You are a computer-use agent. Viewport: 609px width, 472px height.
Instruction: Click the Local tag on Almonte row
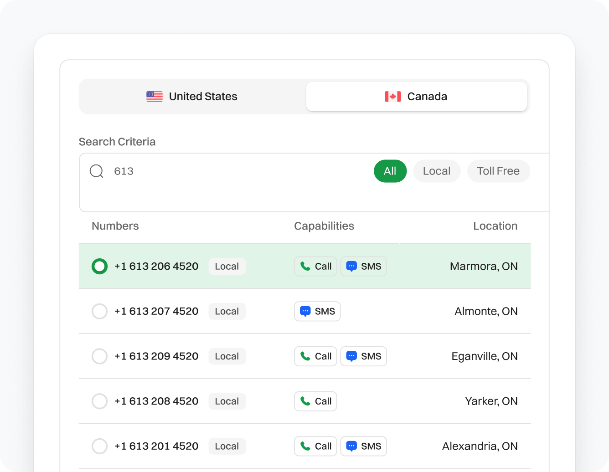[x=227, y=312]
